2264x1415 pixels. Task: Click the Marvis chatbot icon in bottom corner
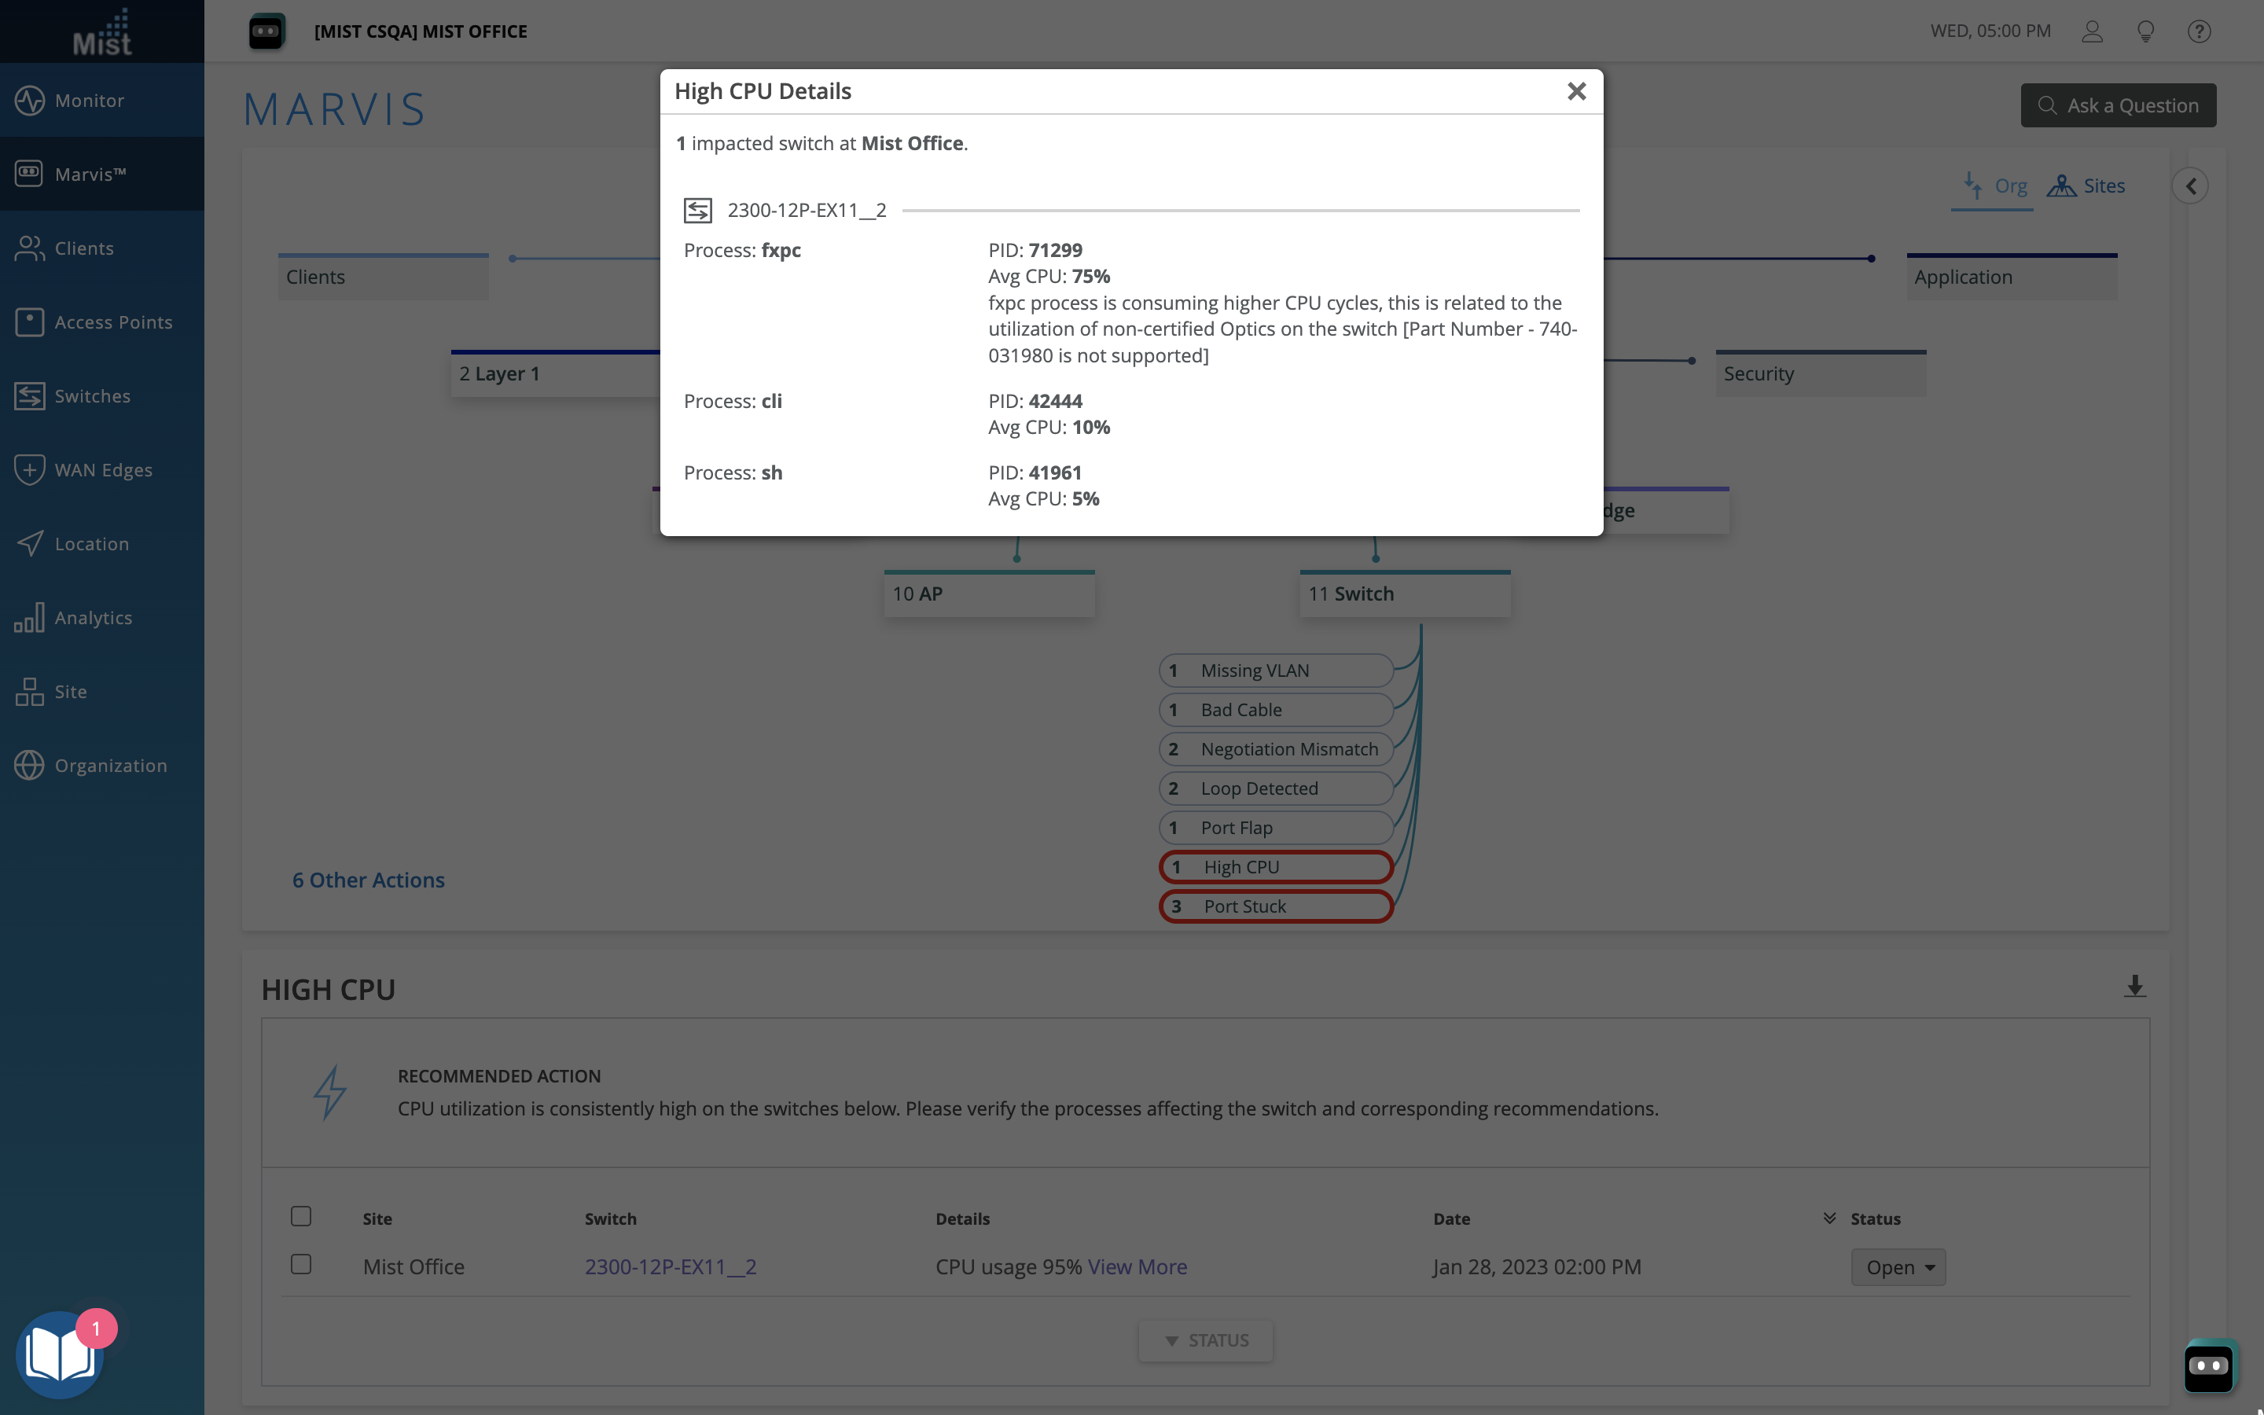tap(2210, 1365)
